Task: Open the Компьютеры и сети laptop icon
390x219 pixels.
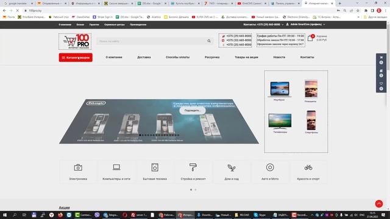Action: pos(116,167)
